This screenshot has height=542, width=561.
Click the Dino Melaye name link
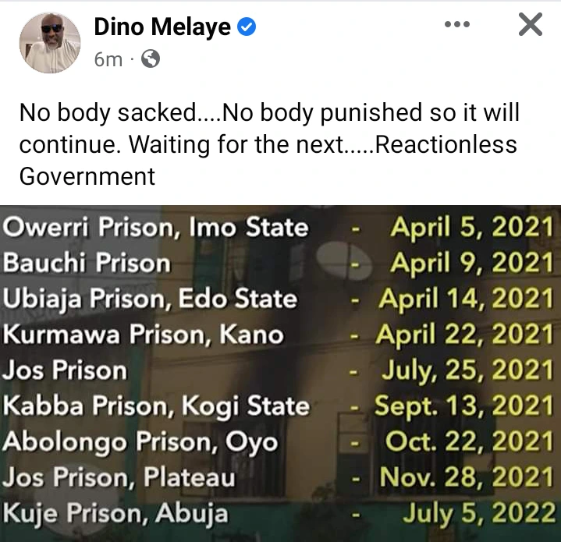[162, 28]
